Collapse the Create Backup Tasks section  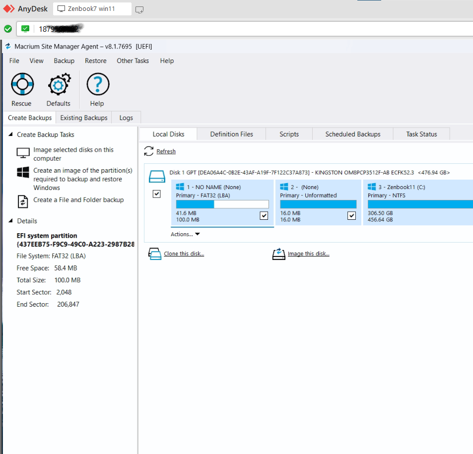pyautogui.click(x=10, y=134)
